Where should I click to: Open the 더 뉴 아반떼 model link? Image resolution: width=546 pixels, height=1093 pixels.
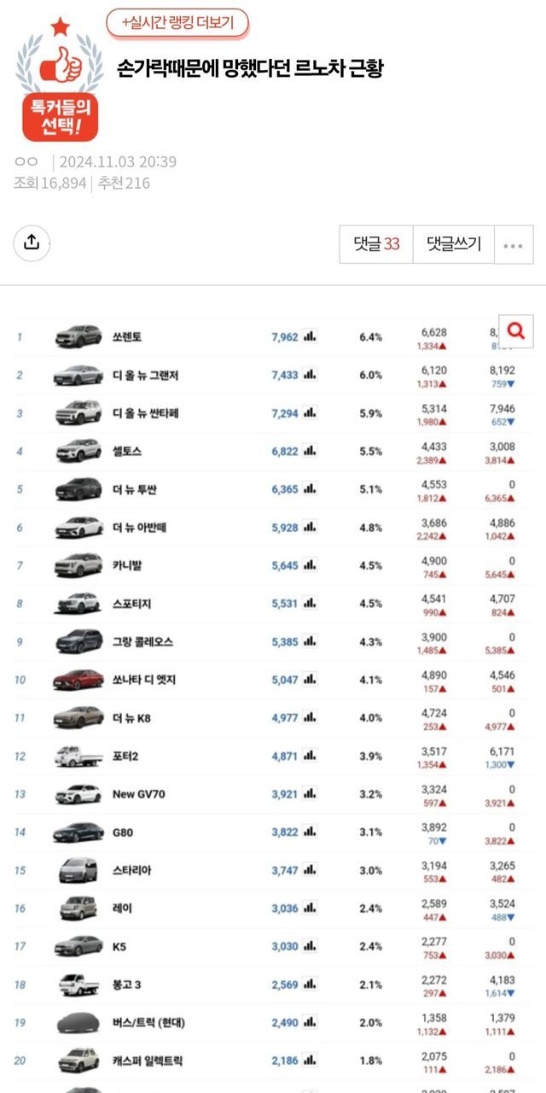pyautogui.click(x=139, y=528)
